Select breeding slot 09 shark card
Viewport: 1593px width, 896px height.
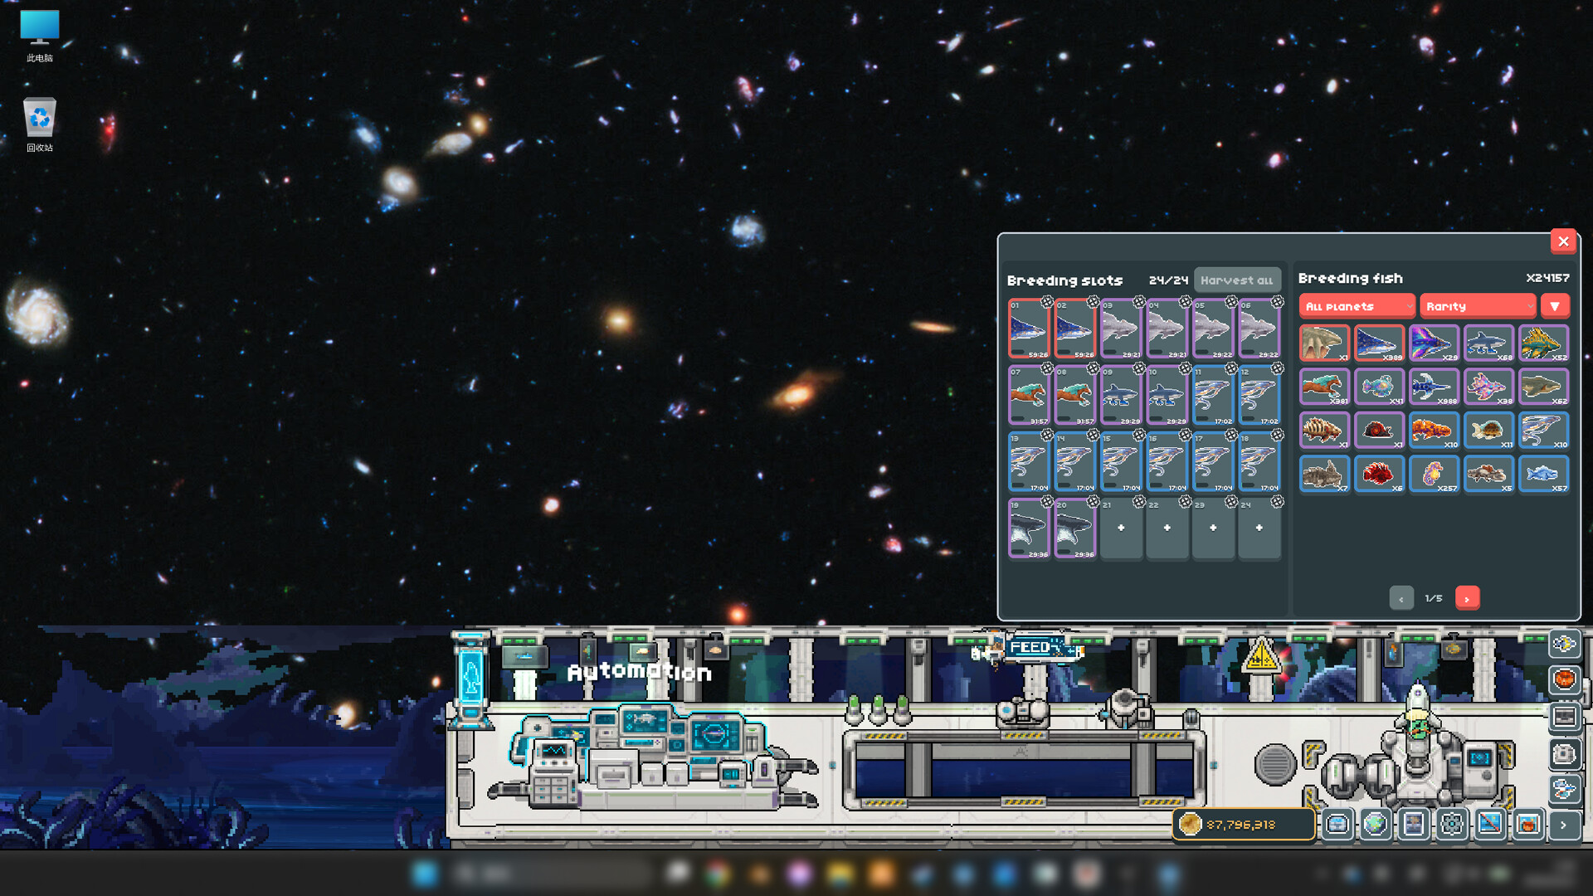pyautogui.click(x=1121, y=396)
